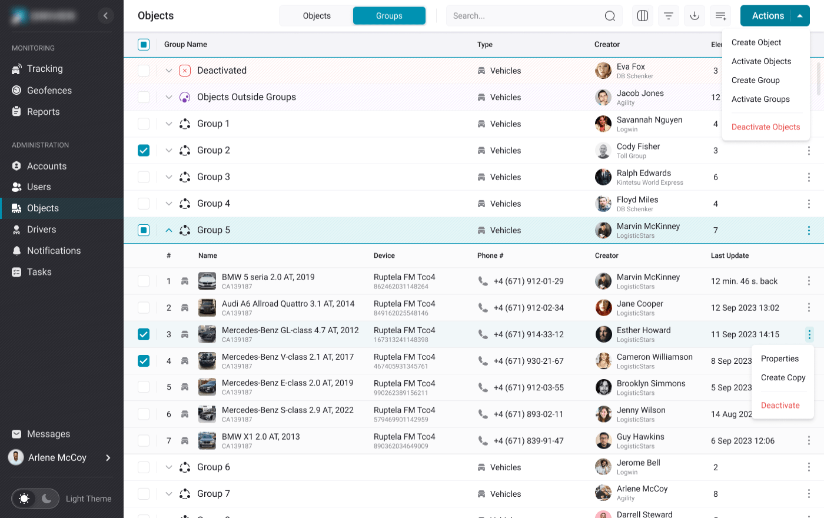Open three-dot menu for Group 3 row
The width and height of the screenshot is (824, 518).
click(x=809, y=177)
